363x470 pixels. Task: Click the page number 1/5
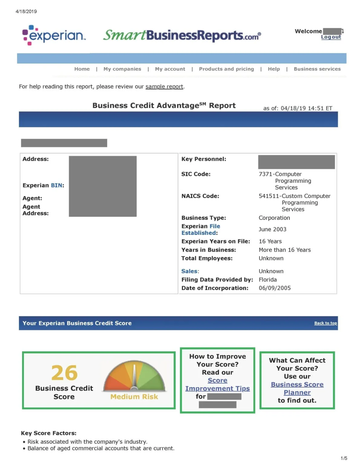[x=344, y=458]
